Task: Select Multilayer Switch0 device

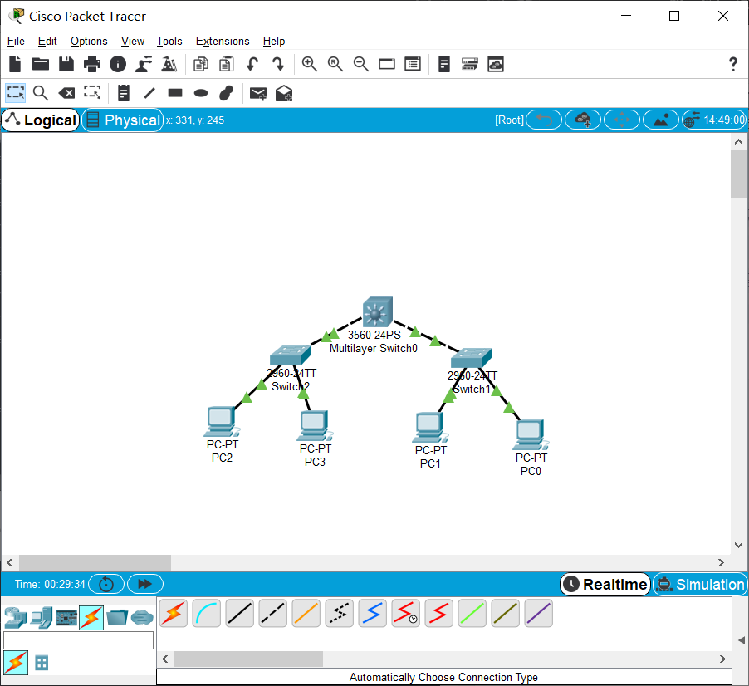Action: coord(377,312)
